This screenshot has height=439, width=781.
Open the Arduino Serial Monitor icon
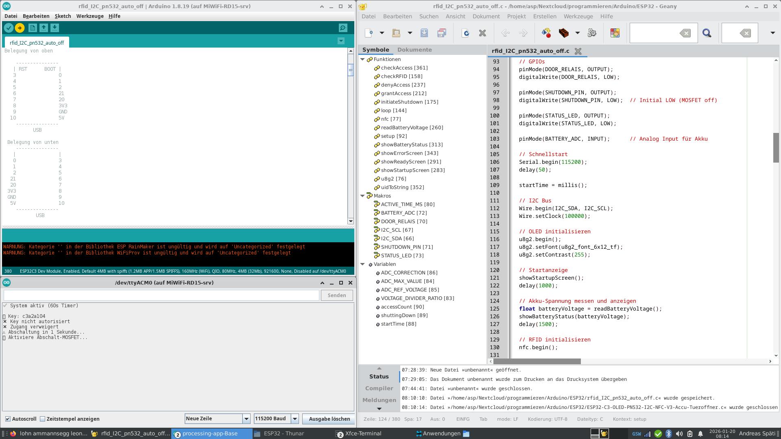coord(343,28)
